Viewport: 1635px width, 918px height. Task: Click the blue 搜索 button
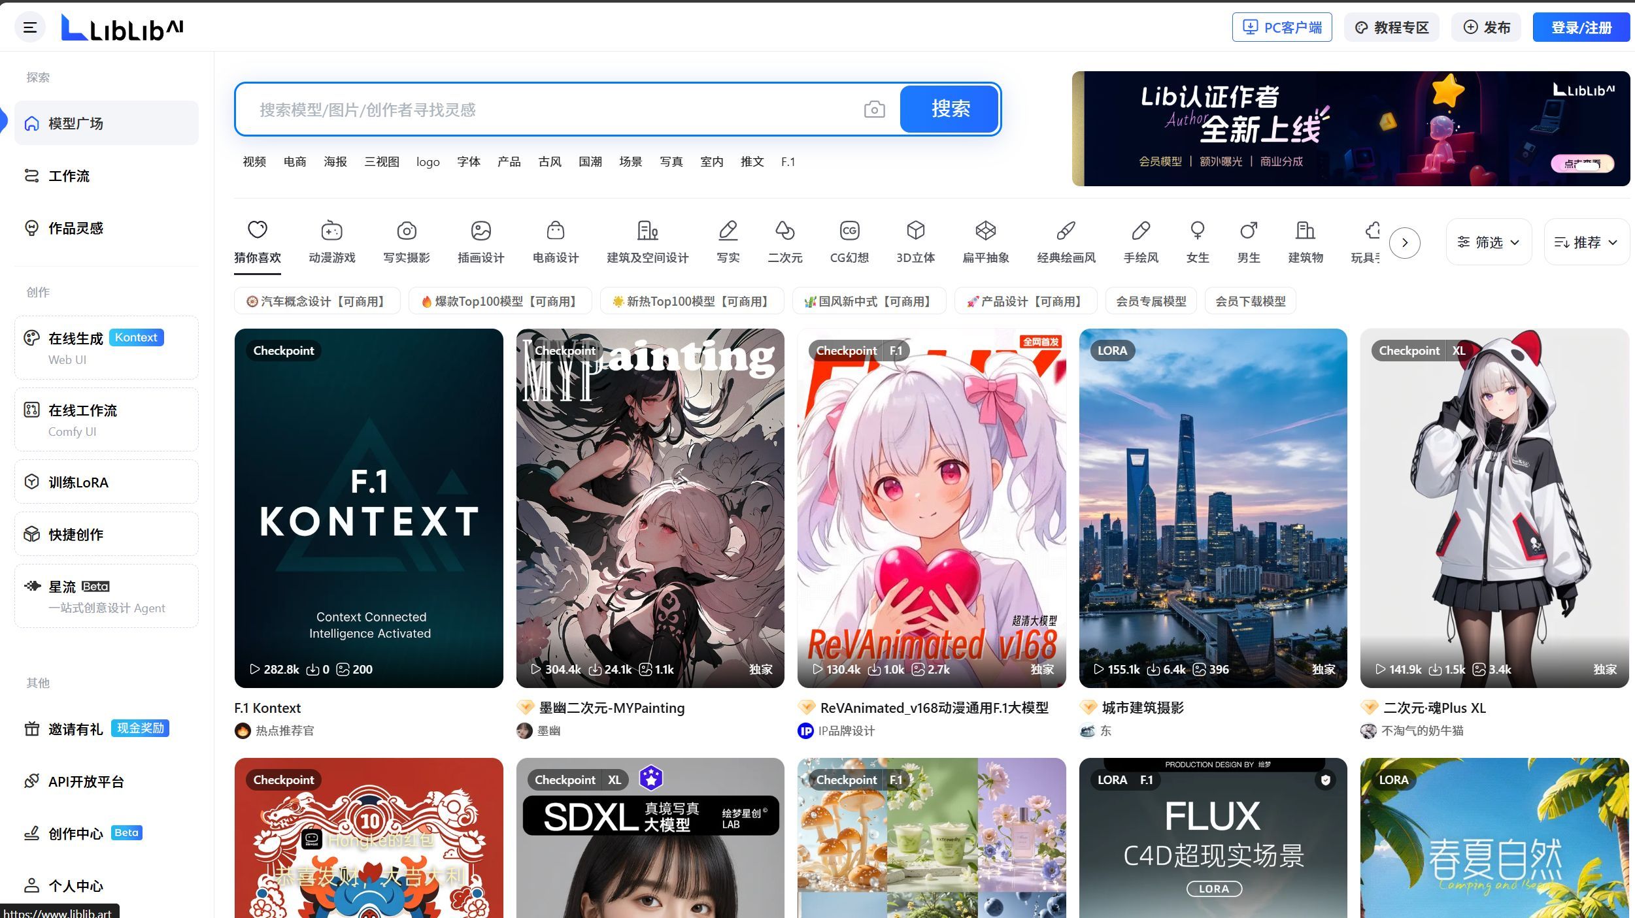pos(950,109)
